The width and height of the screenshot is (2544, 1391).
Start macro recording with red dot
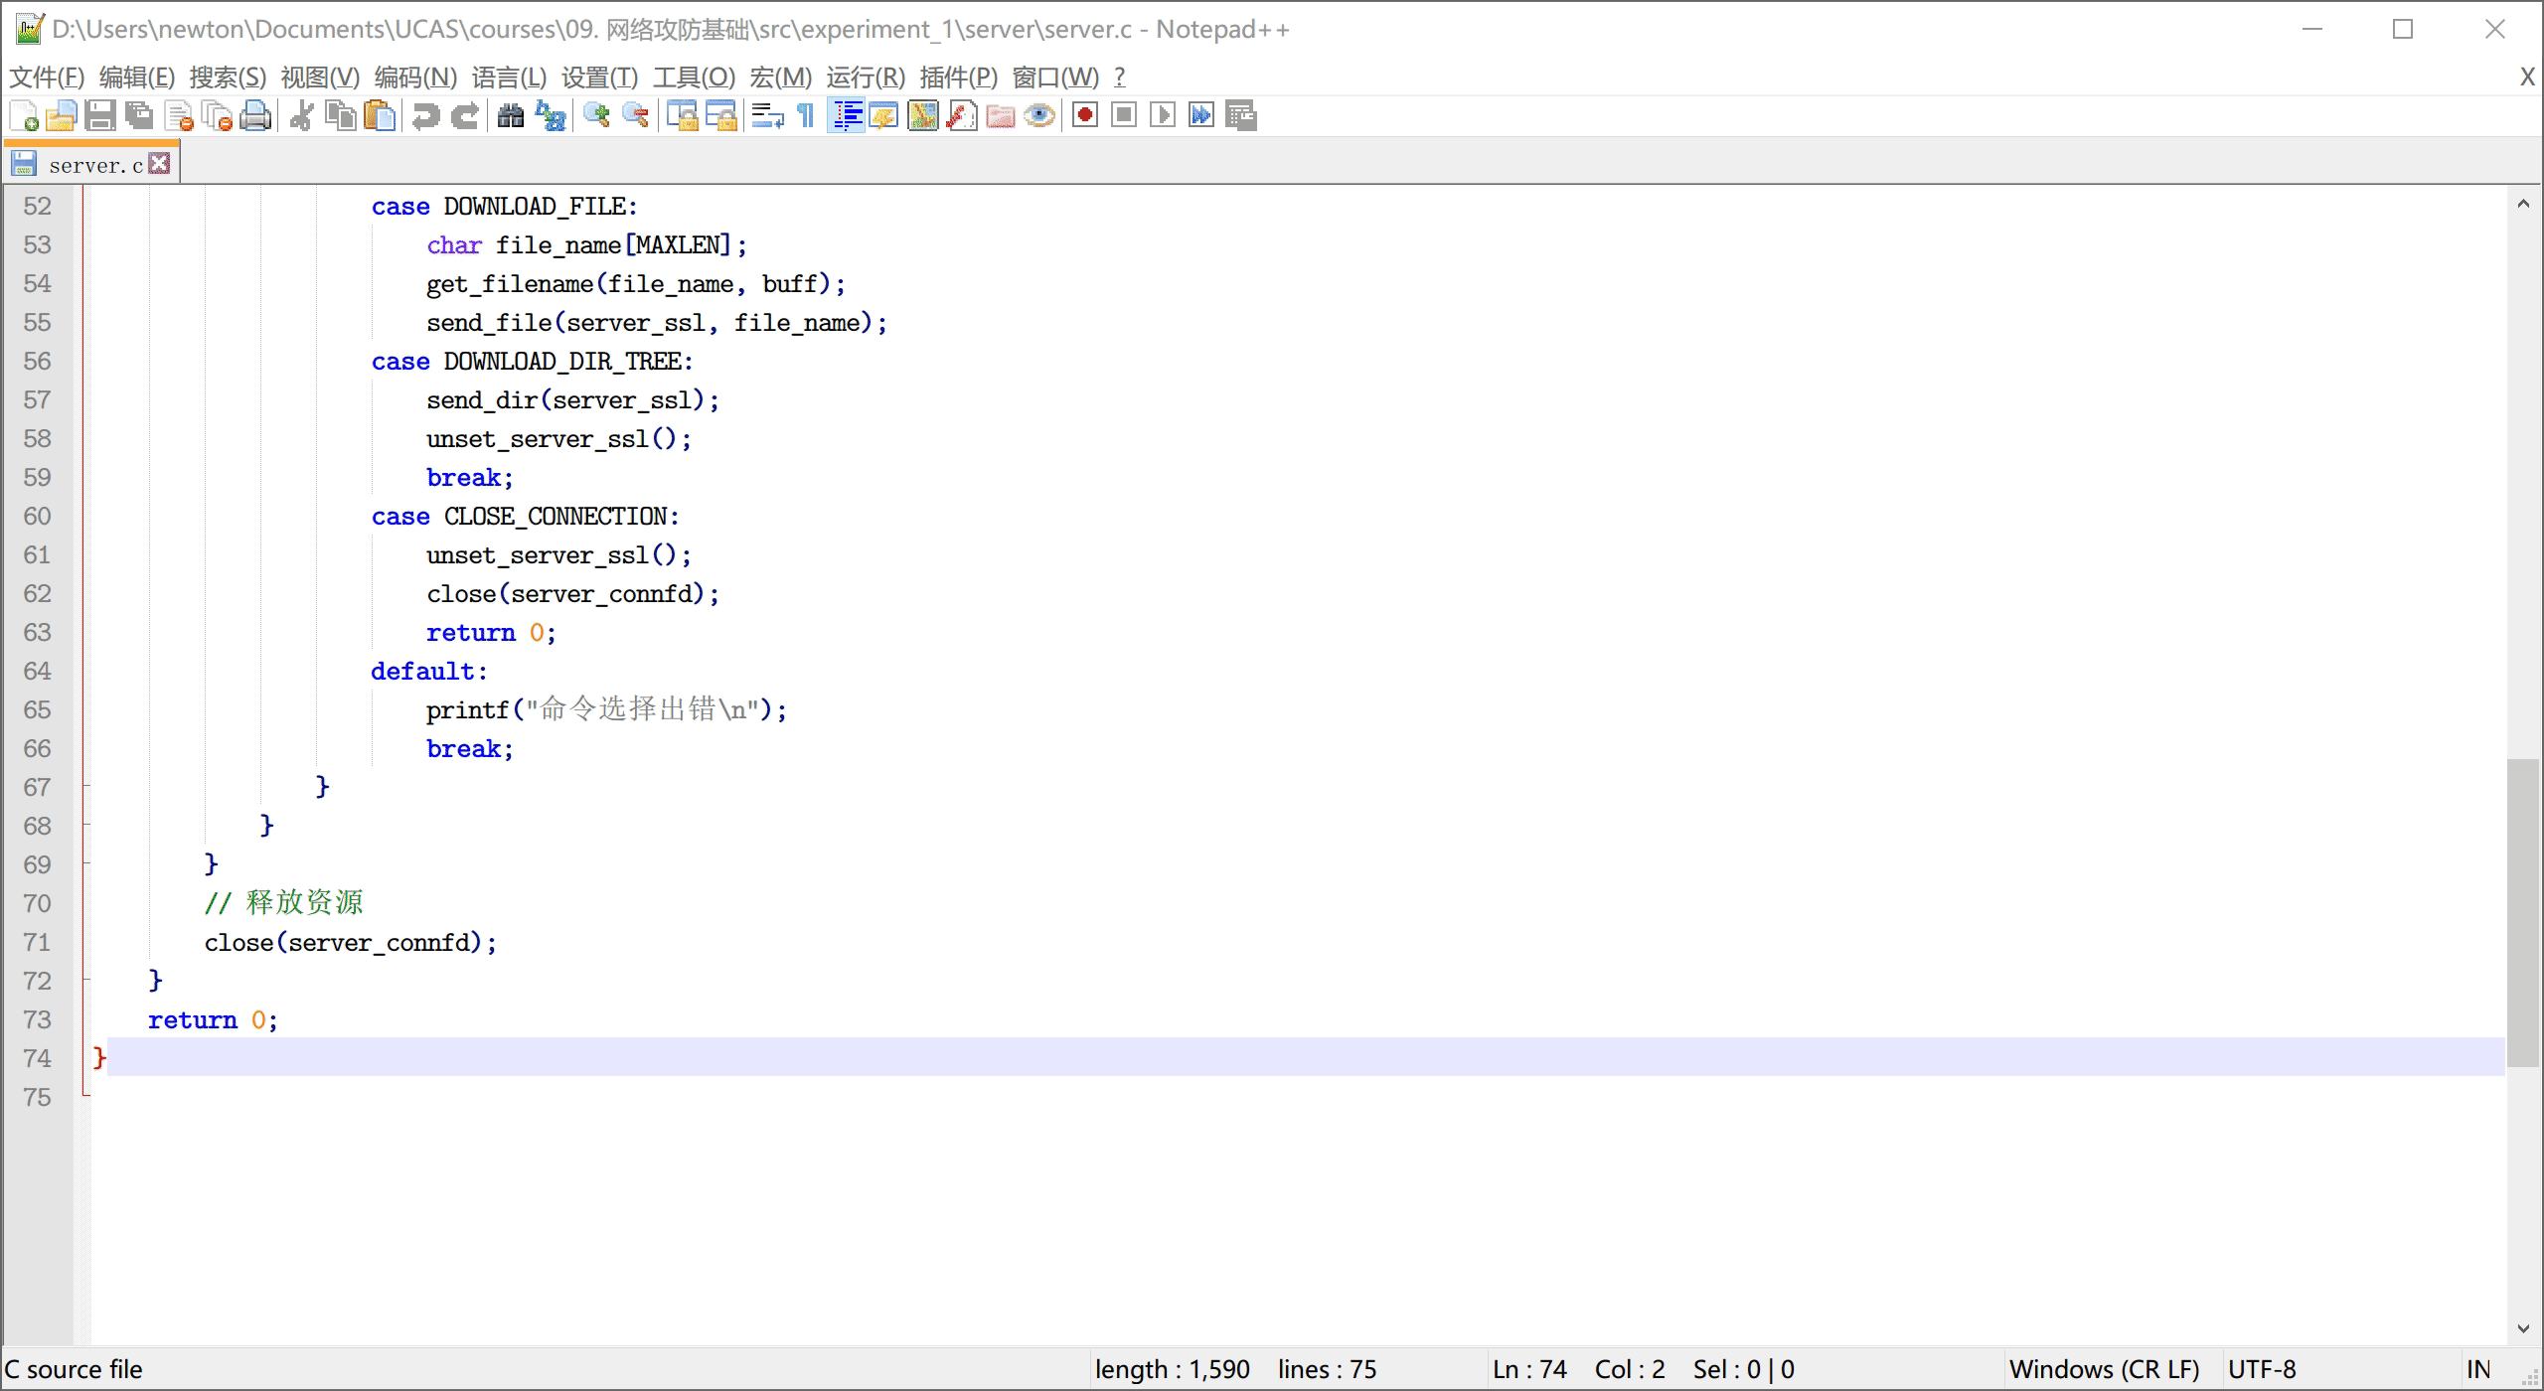point(1085,116)
